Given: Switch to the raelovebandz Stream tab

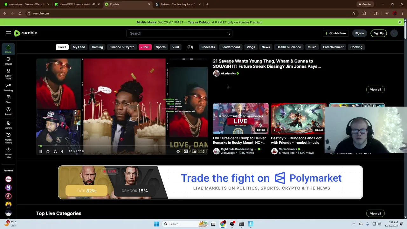Looking at the screenshot, I should (26, 4).
